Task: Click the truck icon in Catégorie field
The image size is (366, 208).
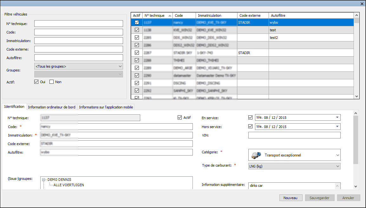Action: click(x=256, y=155)
